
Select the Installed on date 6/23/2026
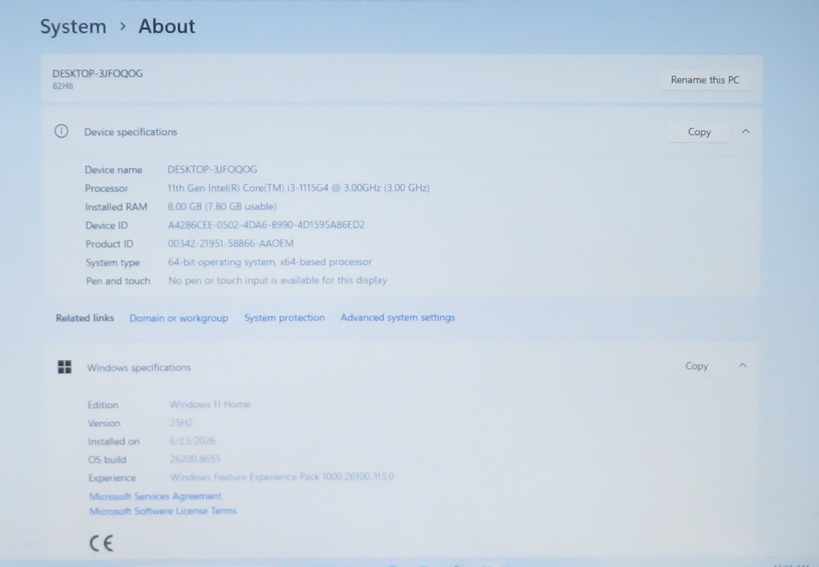192,441
